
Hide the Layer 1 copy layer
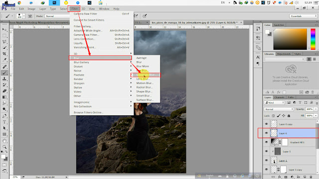266,170
